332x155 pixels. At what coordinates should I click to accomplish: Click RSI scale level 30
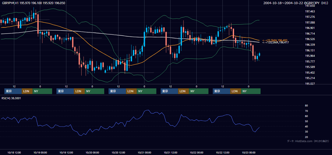point(306,132)
